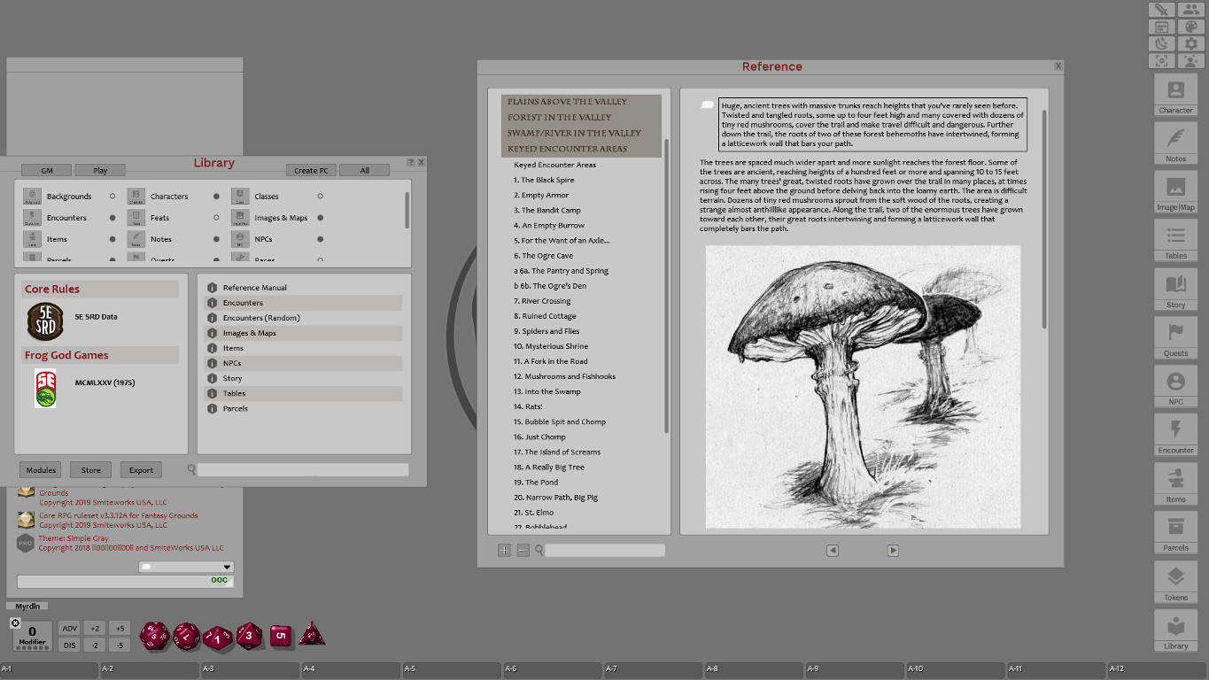Viewport: 1209px width, 680px height.
Task: Enable the DIS disadvantage toggle
Action: (x=69, y=645)
